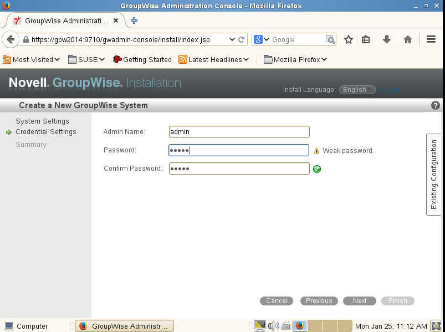
Task: Click the Firefox workspace switcher icon
Action: tap(300, 326)
